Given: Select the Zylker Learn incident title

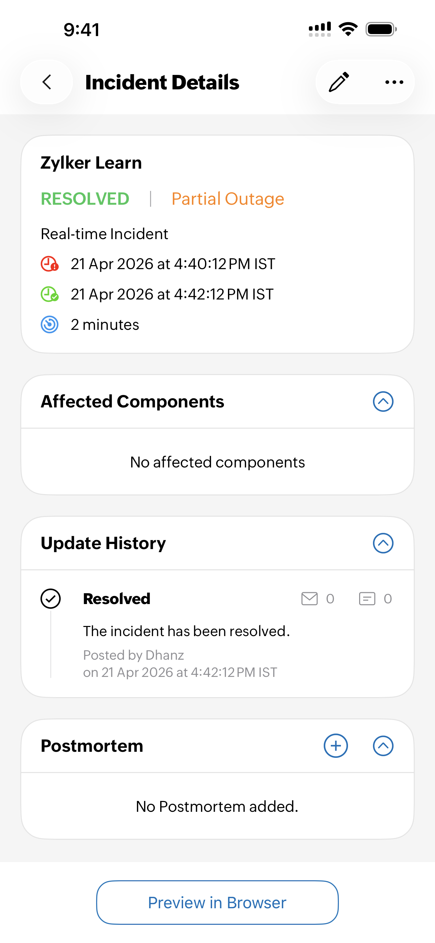Looking at the screenshot, I should pos(91,163).
